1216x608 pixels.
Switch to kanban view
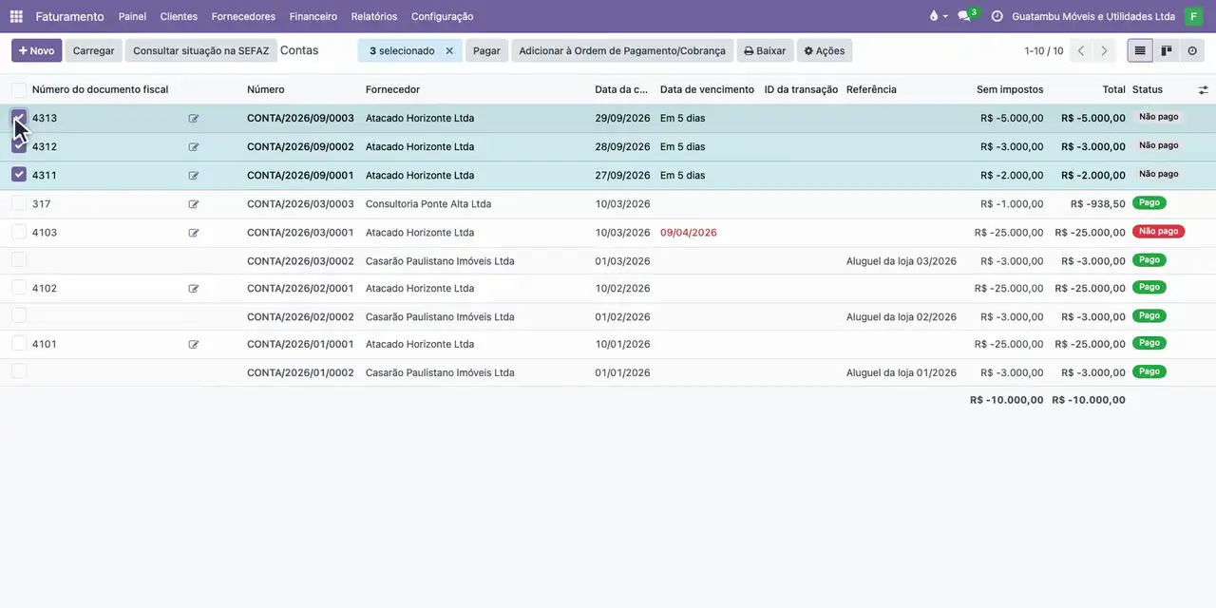(1167, 50)
